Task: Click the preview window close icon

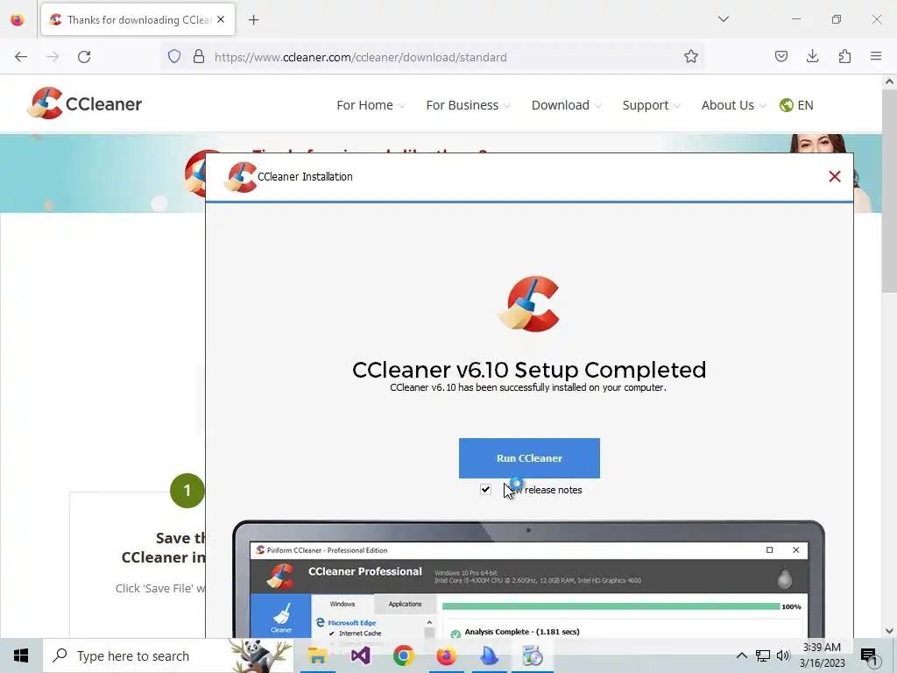Action: 795,550
